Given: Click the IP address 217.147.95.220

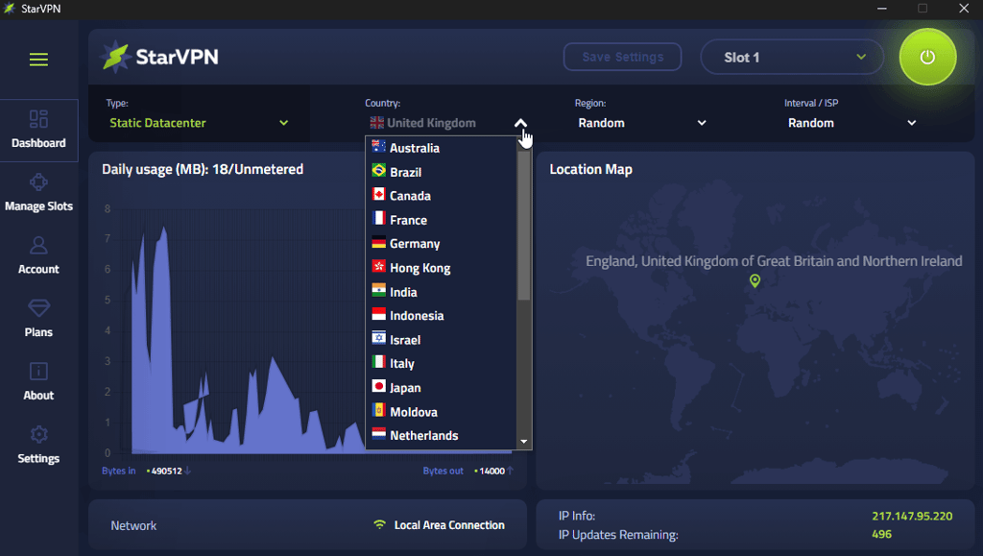Looking at the screenshot, I should pos(912,516).
